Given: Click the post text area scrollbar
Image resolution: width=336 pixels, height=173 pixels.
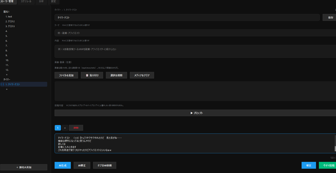Looking at the screenshot, I should [x=335, y=143].
